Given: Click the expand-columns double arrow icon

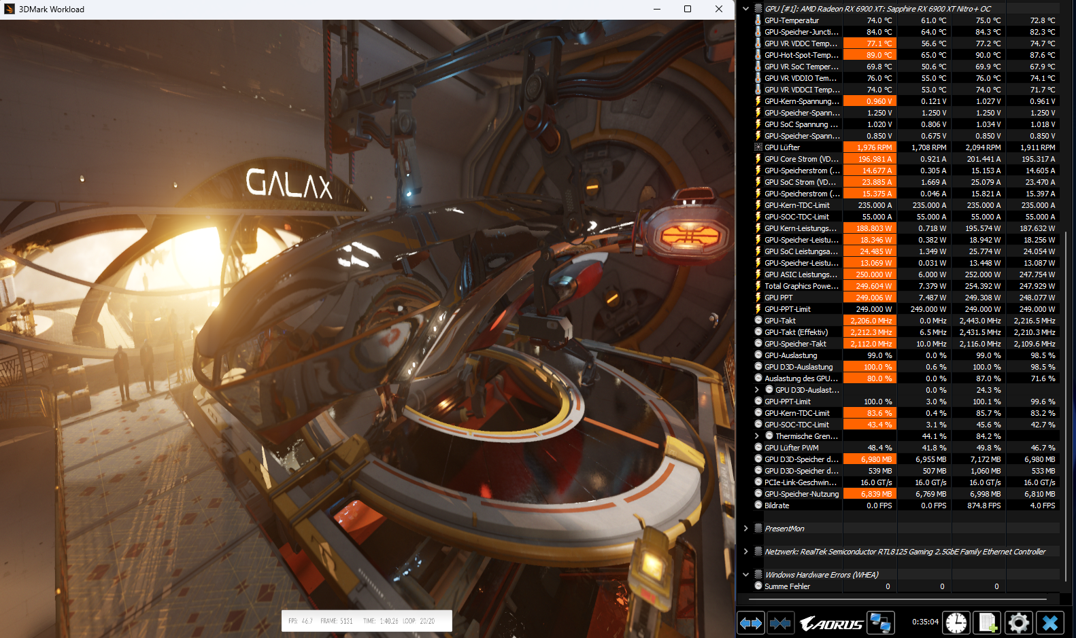Looking at the screenshot, I should coord(751,622).
